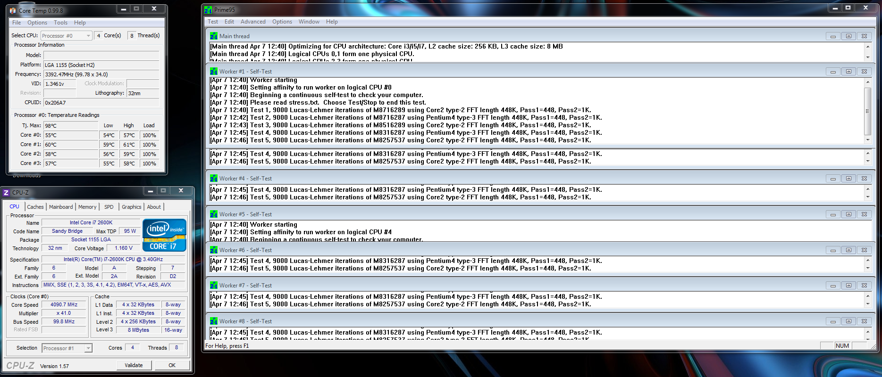882x377 pixels.
Task: Close the Worker #7 child window
Action: click(864, 286)
